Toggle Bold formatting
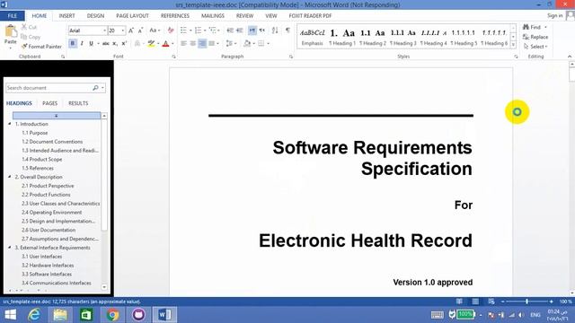This screenshot has width=575, height=323. click(x=73, y=44)
